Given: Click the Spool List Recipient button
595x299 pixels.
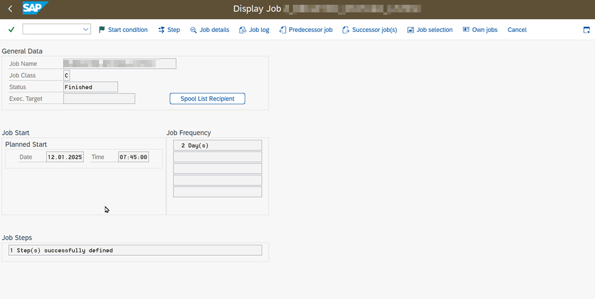Looking at the screenshot, I should tap(207, 99).
